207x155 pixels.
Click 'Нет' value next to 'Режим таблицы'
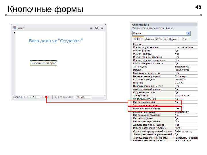pos(177,54)
